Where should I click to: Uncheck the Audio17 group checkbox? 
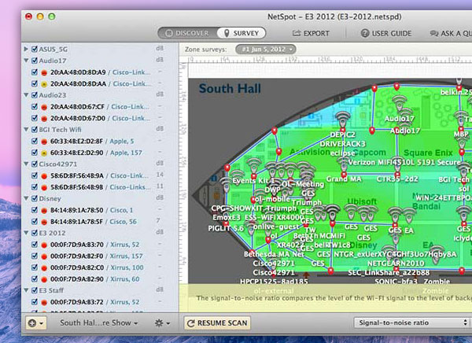tap(35, 61)
